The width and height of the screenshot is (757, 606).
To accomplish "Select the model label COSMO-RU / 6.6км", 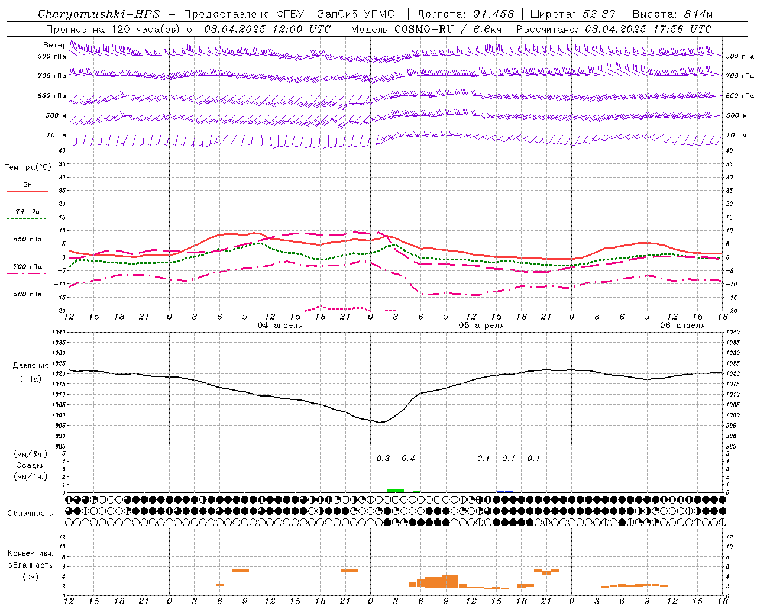I will (x=448, y=28).
